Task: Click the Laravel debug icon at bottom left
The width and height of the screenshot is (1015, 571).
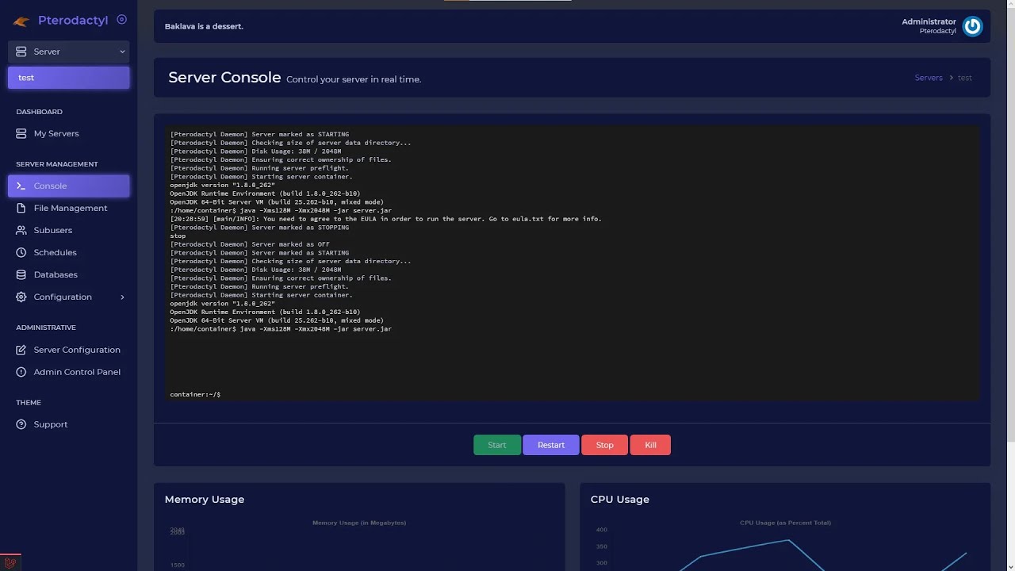Action: (10, 562)
